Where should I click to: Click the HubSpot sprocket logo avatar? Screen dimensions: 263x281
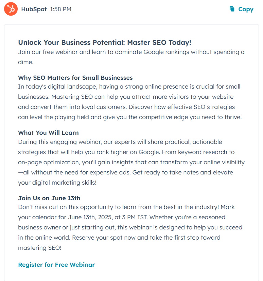coord(11,9)
